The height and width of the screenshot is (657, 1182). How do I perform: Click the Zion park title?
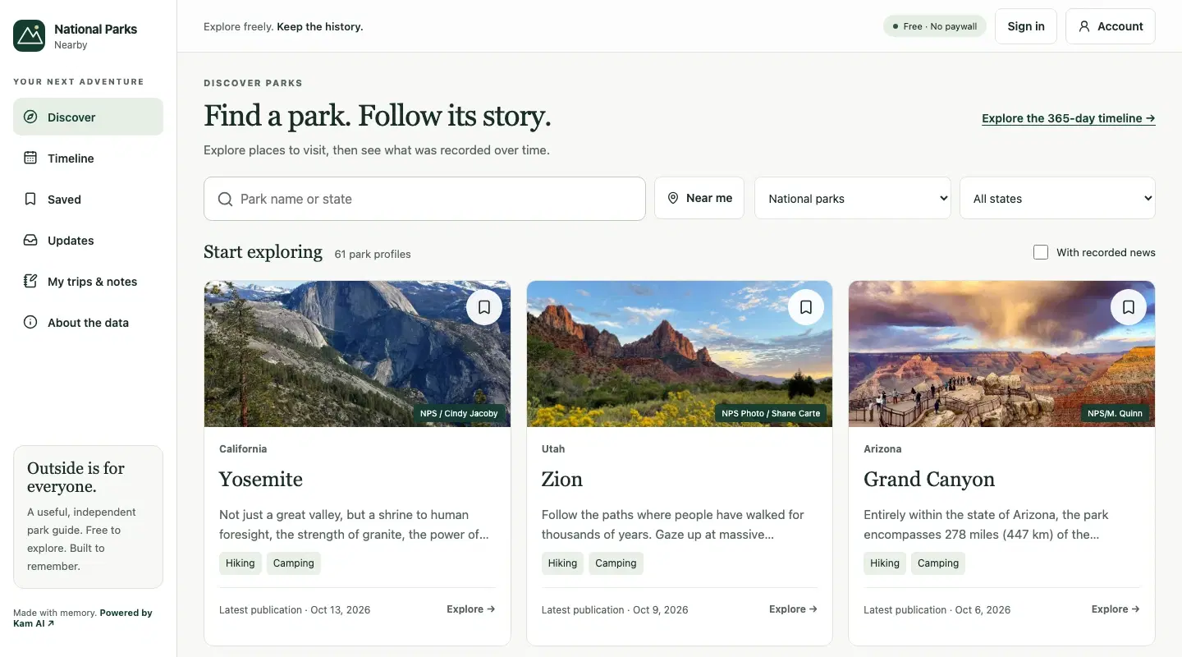[x=562, y=480]
